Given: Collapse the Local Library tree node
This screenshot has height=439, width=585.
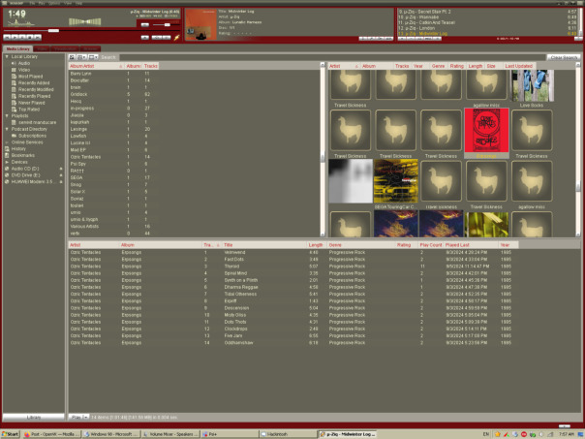Looking at the screenshot, I should click(7, 57).
